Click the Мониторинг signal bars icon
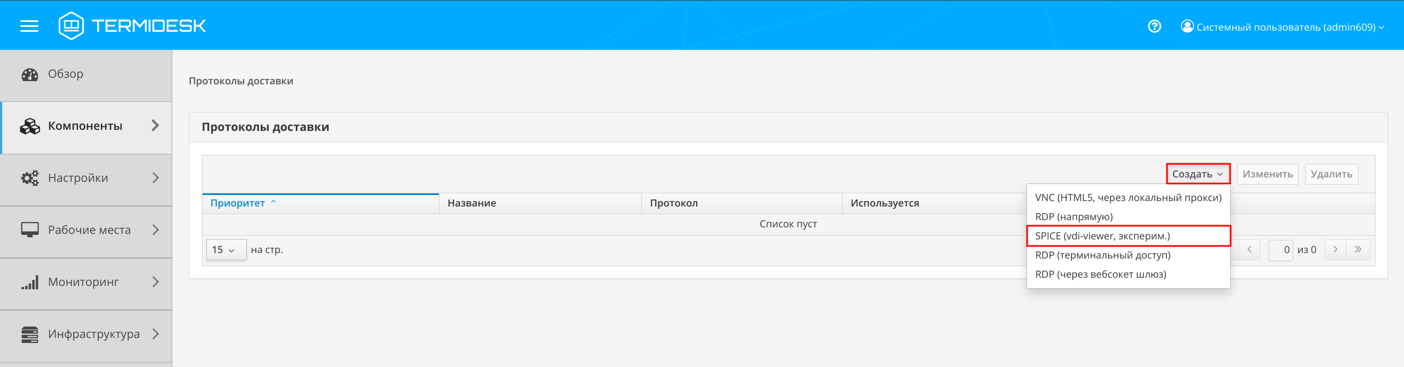1404x367 pixels. (30, 282)
